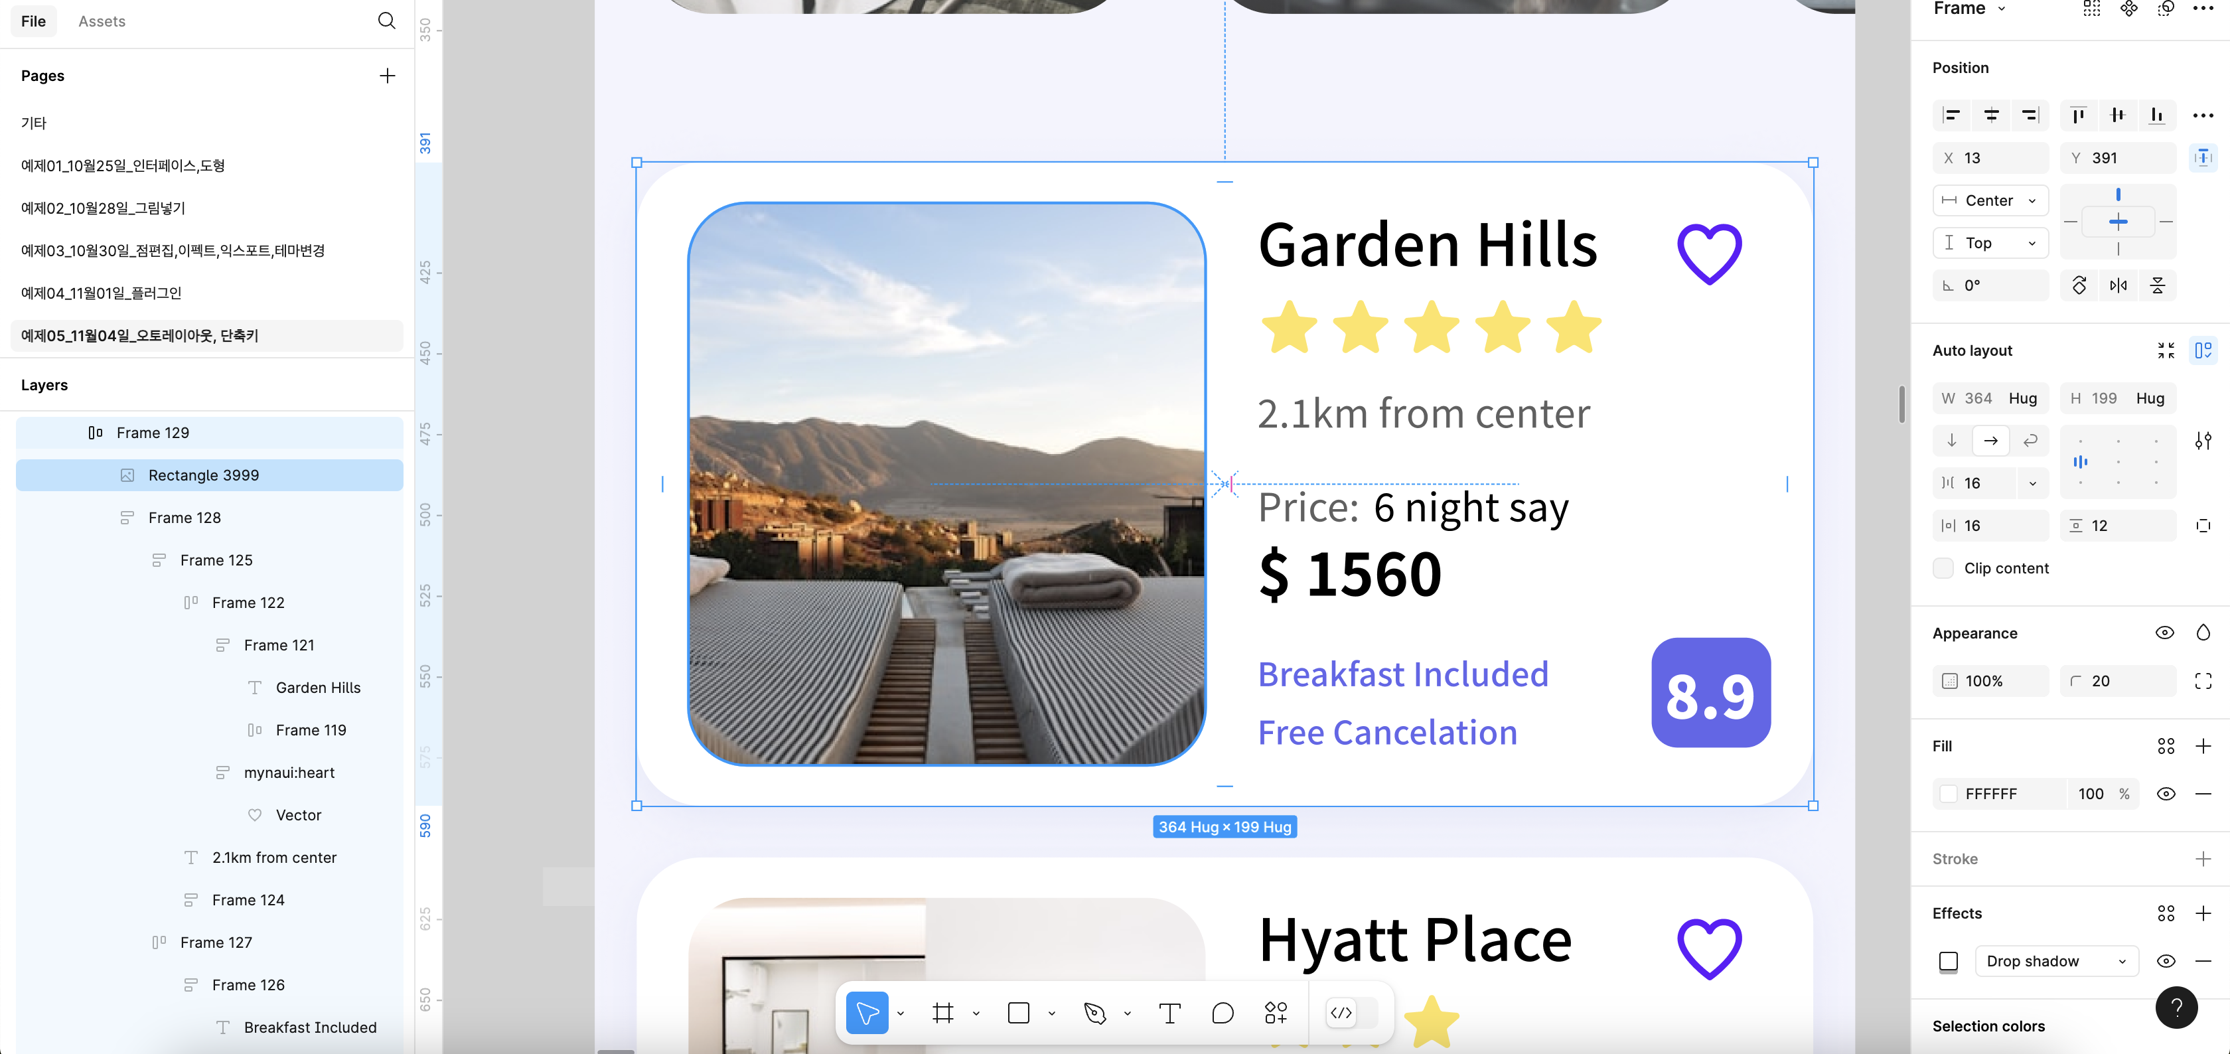The image size is (2230, 1054).
Task: Select the Text tool in bottom toolbar
Action: pyautogui.click(x=1169, y=1014)
